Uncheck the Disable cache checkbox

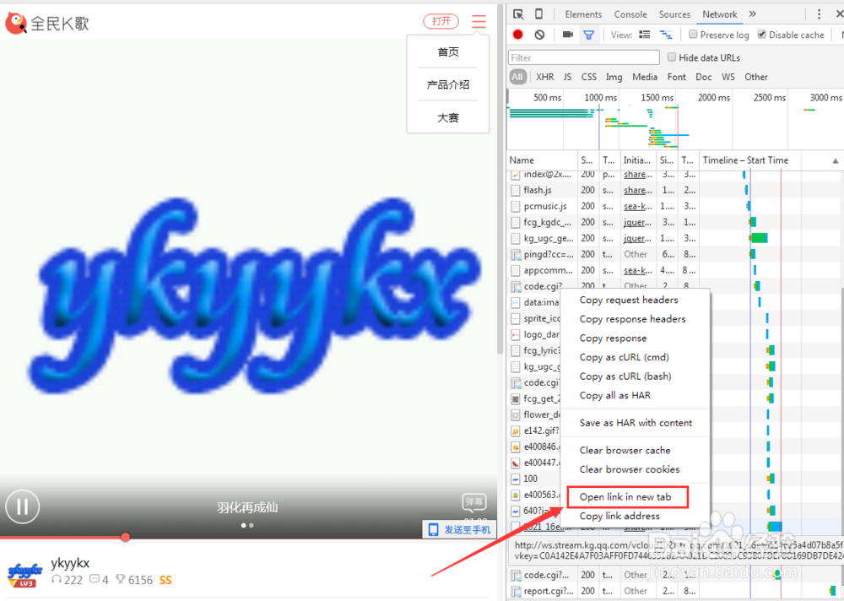point(761,35)
